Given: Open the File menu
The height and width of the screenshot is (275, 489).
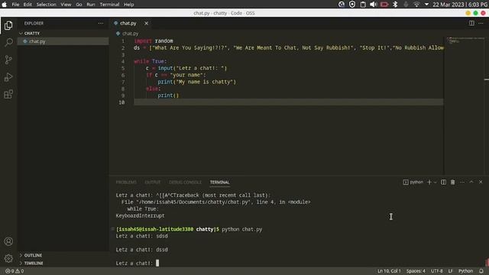Looking at the screenshot, I should coord(15,5).
